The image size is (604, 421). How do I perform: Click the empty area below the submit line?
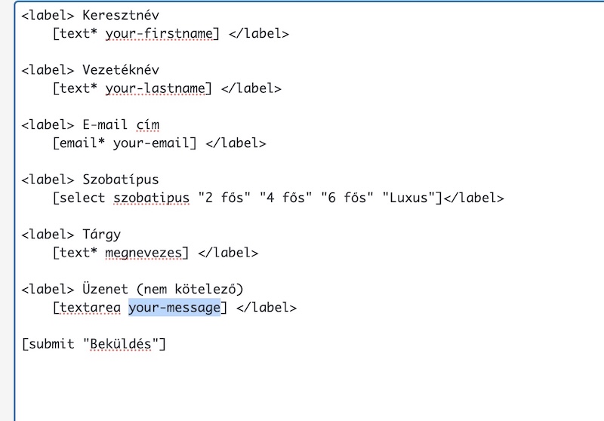tap(308, 389)
